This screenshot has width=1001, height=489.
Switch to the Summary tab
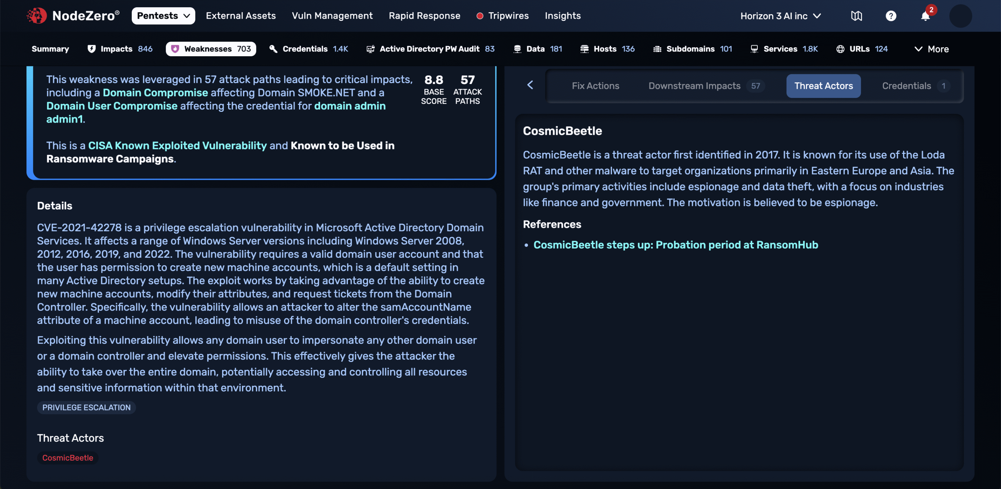point(50,49)
